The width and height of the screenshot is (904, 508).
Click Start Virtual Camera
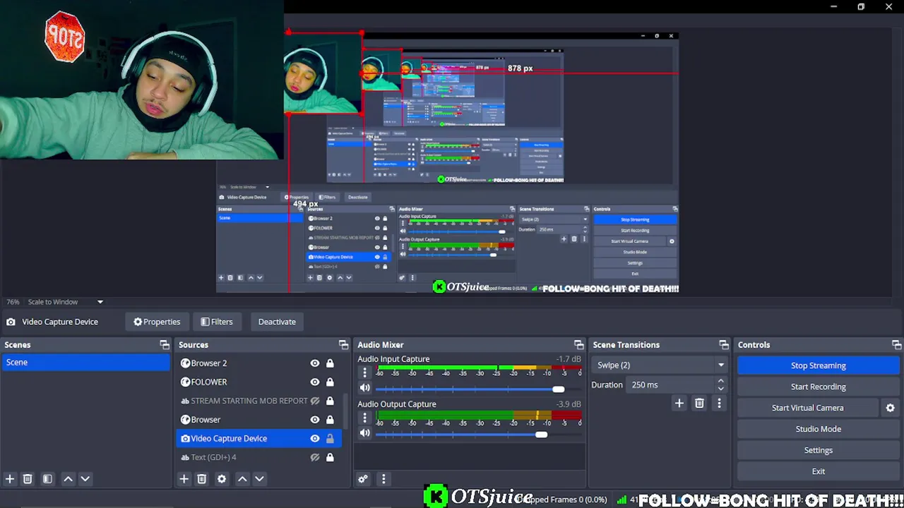point(807,408)
